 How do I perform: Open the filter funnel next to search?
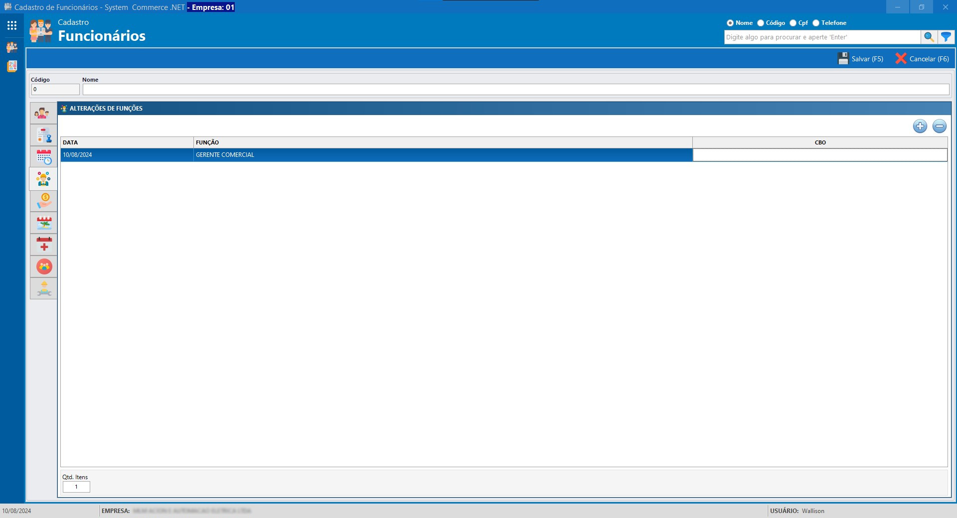coord(946,37)
